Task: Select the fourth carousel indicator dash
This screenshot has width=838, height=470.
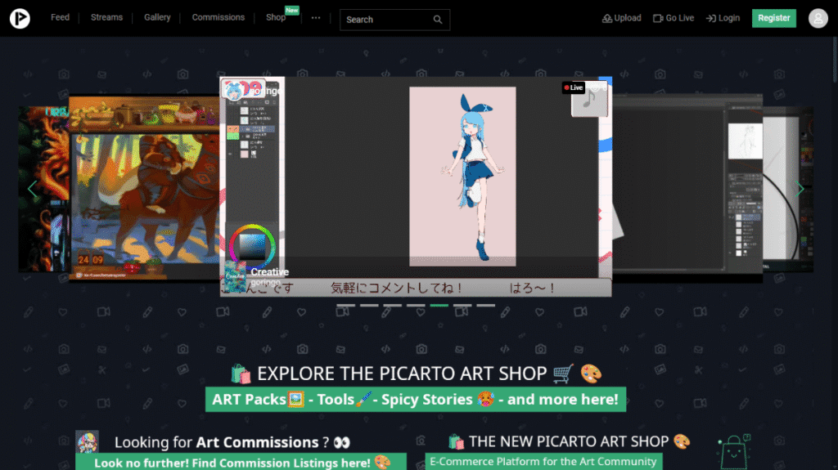Action: [416, 306]
